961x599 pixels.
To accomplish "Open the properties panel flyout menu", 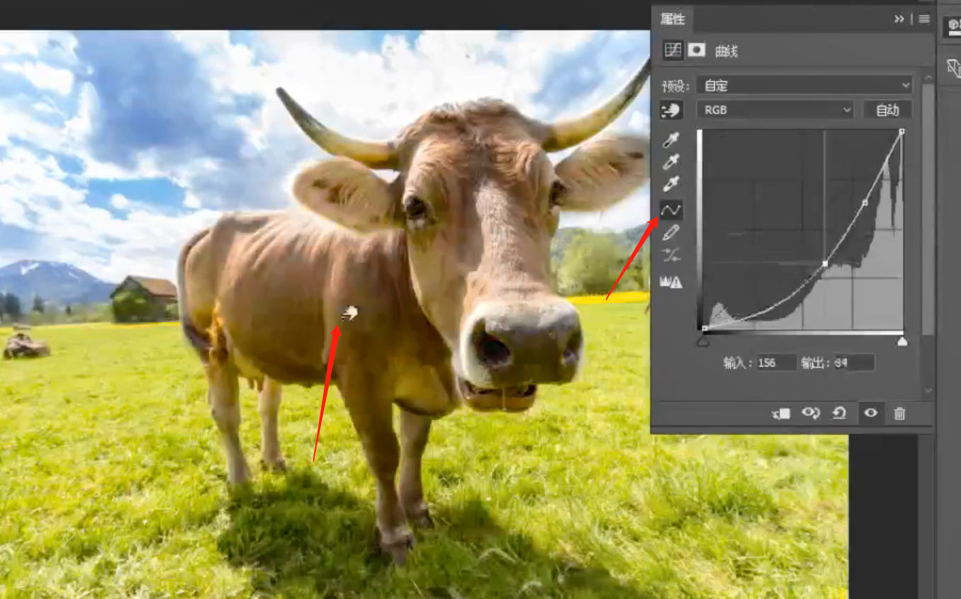I will (x=924, y=19).
